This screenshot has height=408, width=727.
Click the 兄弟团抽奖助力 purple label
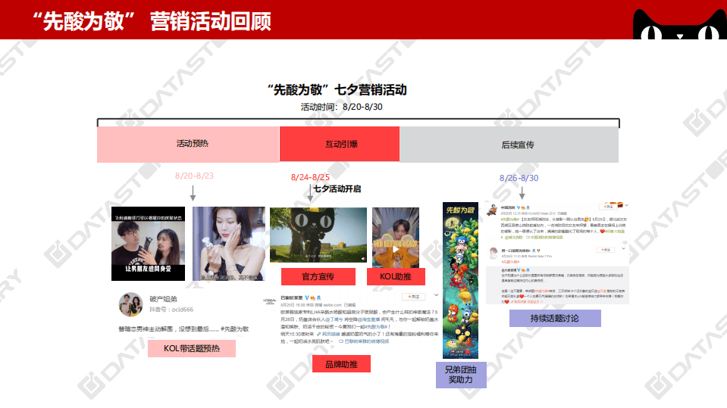[461, 375]
